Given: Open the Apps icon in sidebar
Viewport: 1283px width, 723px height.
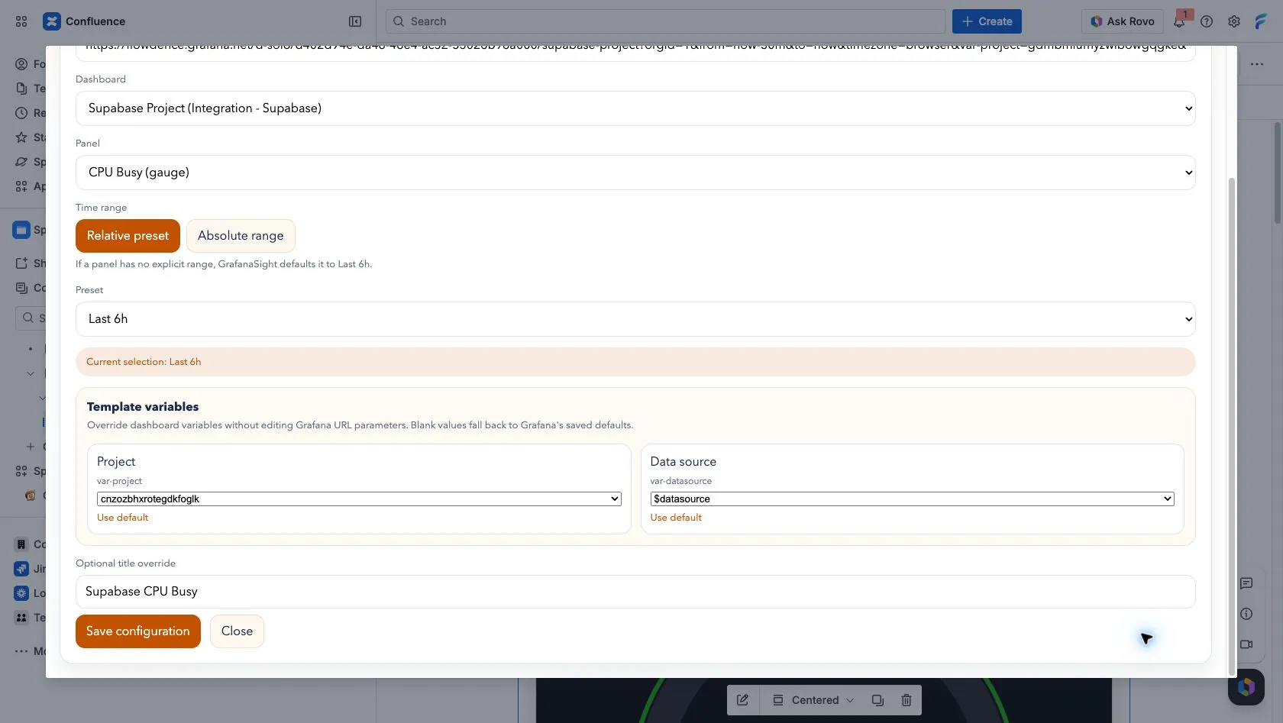Looking at the screenshot, I should coord(21,186).
